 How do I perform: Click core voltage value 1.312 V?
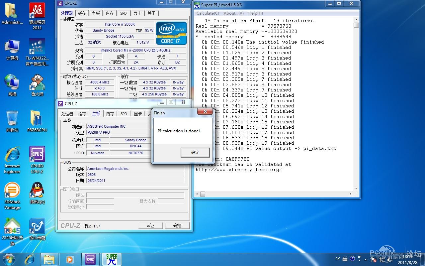coord(143,42)
